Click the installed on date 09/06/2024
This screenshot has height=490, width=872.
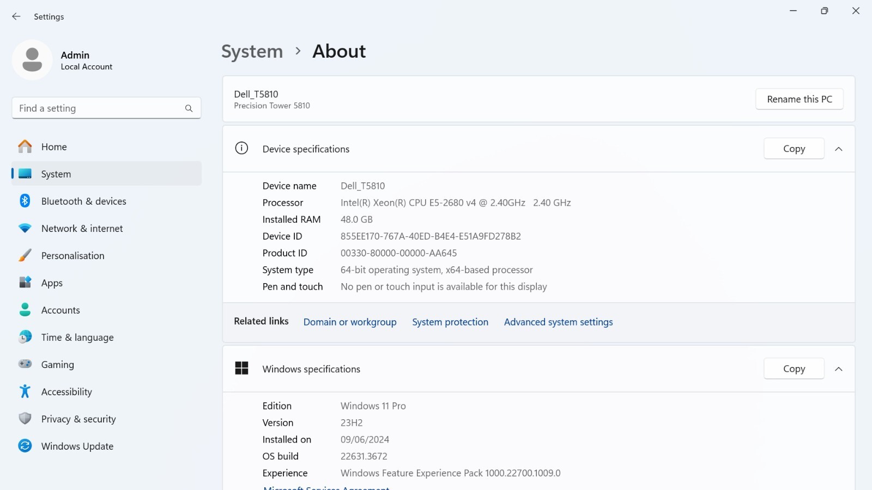[x=365, y=439]
